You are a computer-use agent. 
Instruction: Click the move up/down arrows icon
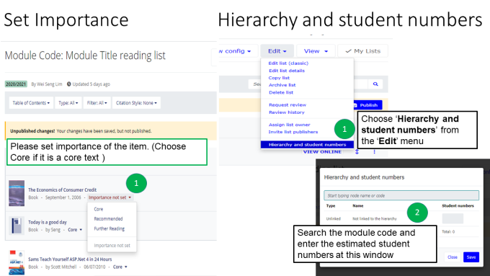[x=357, y=152]
